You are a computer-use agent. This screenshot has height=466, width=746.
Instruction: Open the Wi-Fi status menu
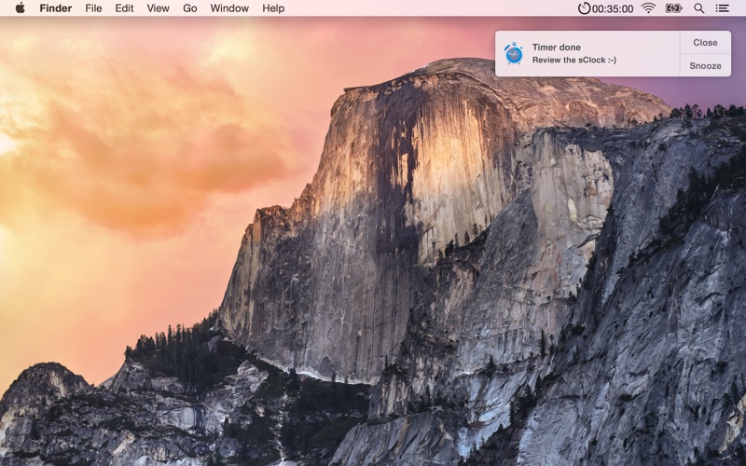[x=648, y=8]
